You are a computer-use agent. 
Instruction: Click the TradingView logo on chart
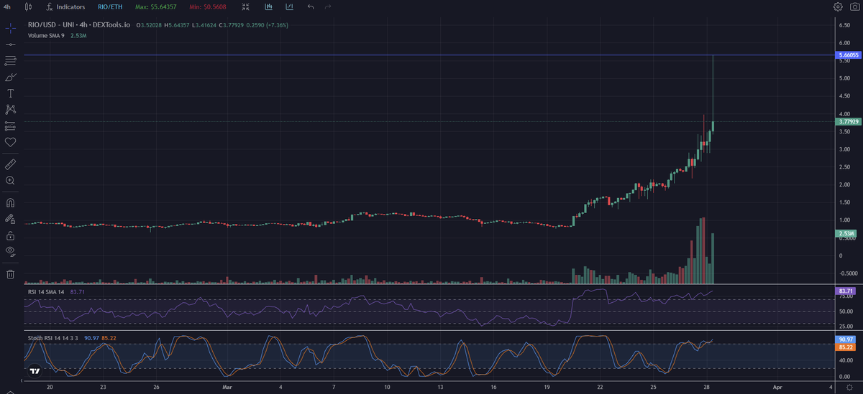tap(34, 372)
